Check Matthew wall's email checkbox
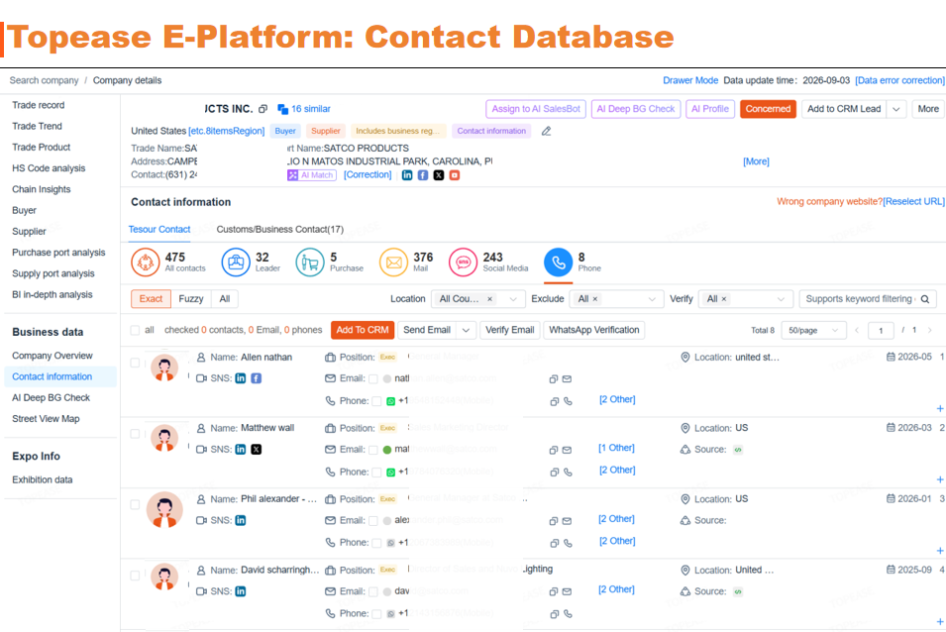 pos(373,450)
